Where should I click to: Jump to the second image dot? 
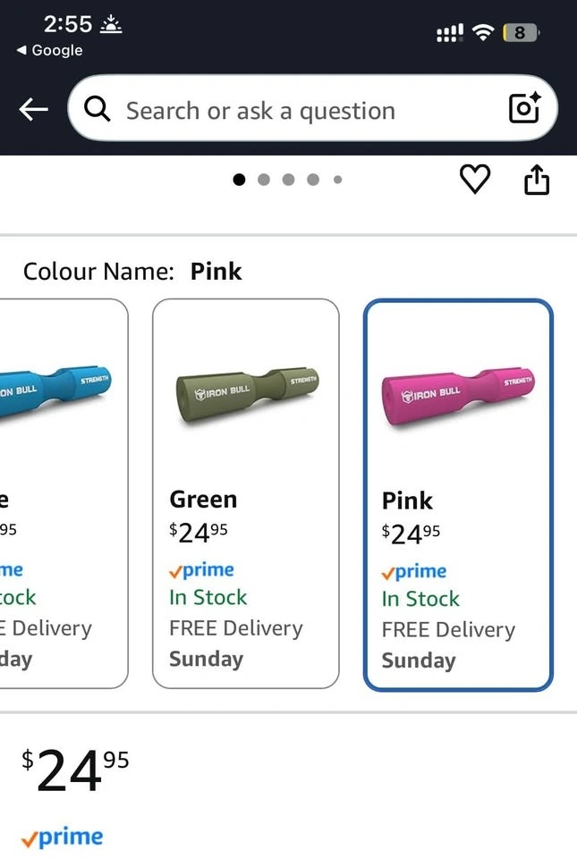(264, 180)
